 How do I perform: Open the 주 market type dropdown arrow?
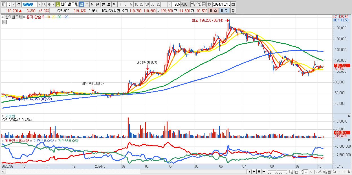(x=14, y=4)
